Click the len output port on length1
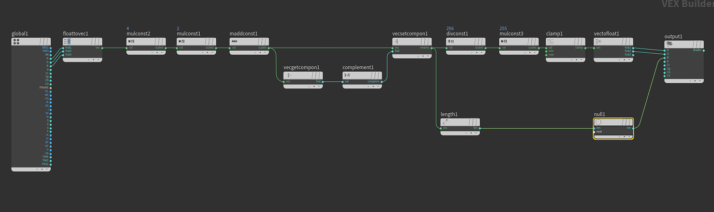 [x=480, y=128]
